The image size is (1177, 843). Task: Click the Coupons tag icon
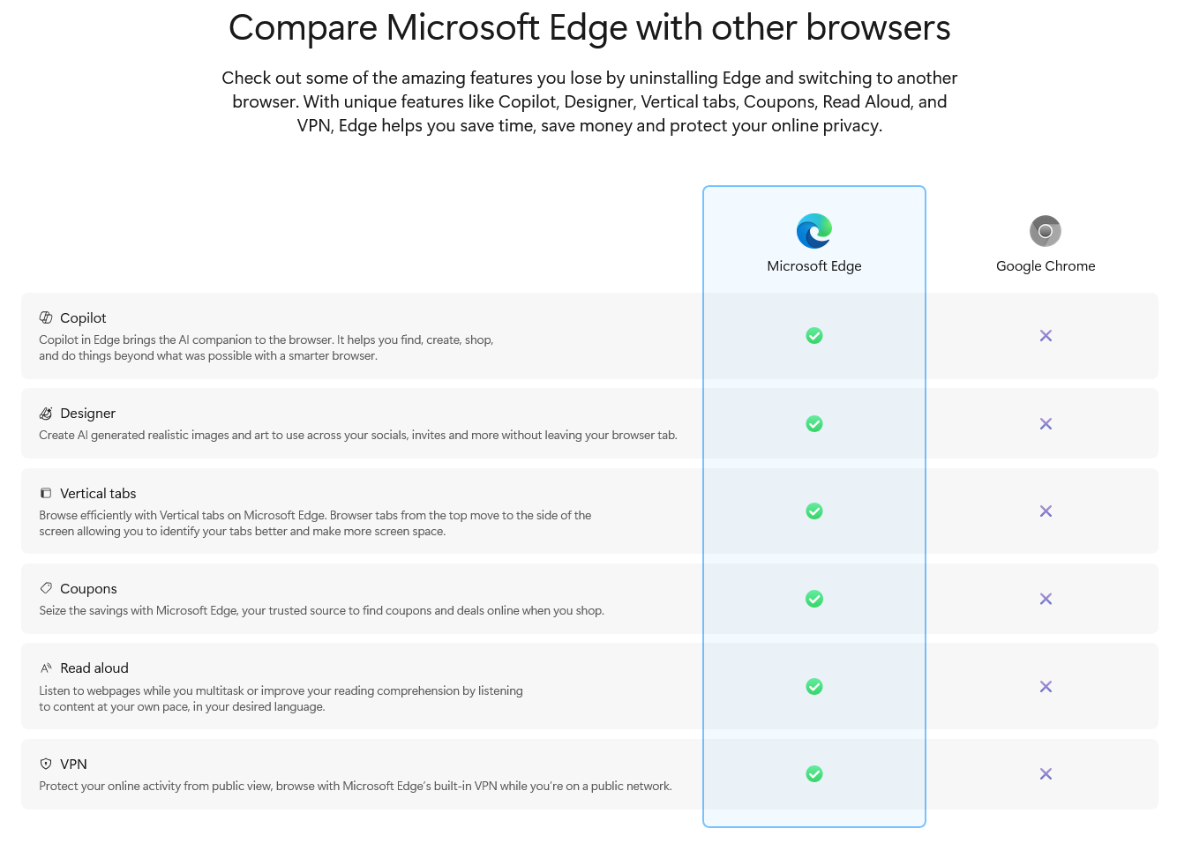coord(46,588)
